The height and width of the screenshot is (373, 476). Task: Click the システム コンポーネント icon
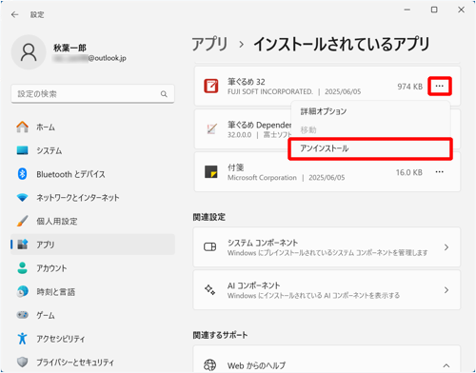tap(210, 246)
